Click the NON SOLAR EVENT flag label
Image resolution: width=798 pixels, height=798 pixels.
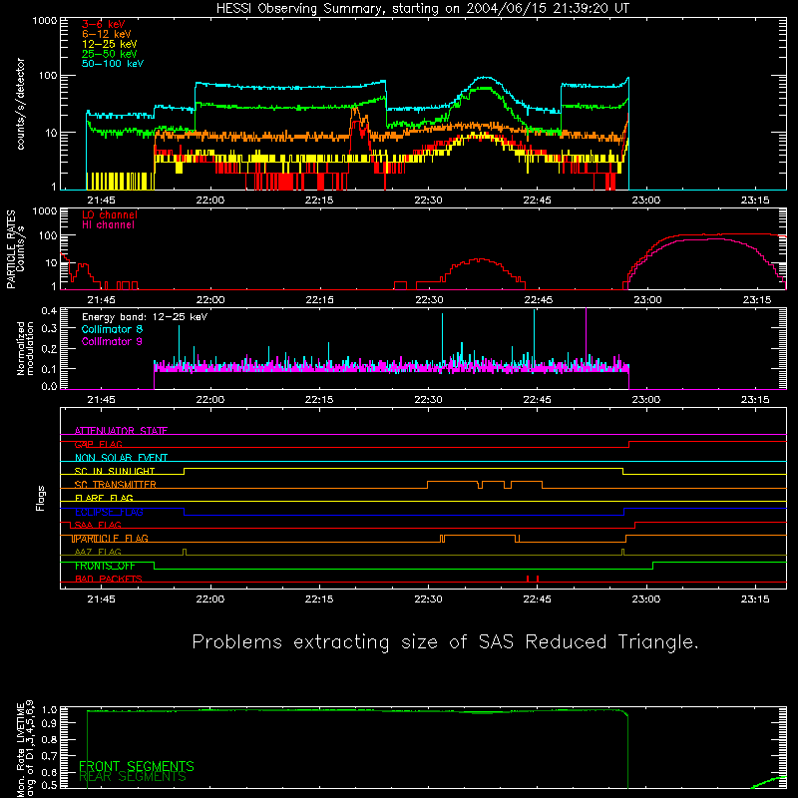click(121, 458)
